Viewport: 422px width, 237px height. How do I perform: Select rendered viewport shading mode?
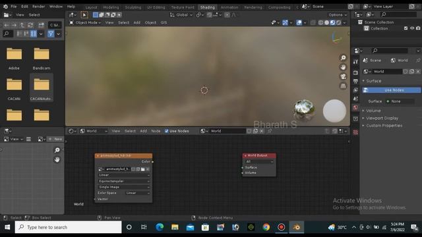coord(338,22)
